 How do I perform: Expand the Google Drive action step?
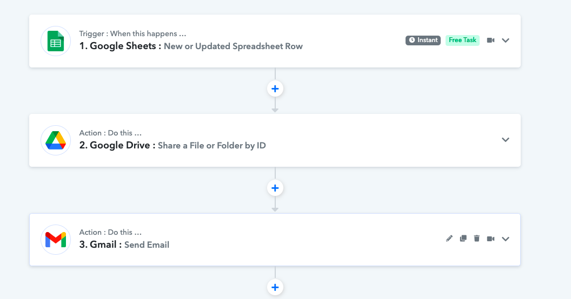[506, 139]
